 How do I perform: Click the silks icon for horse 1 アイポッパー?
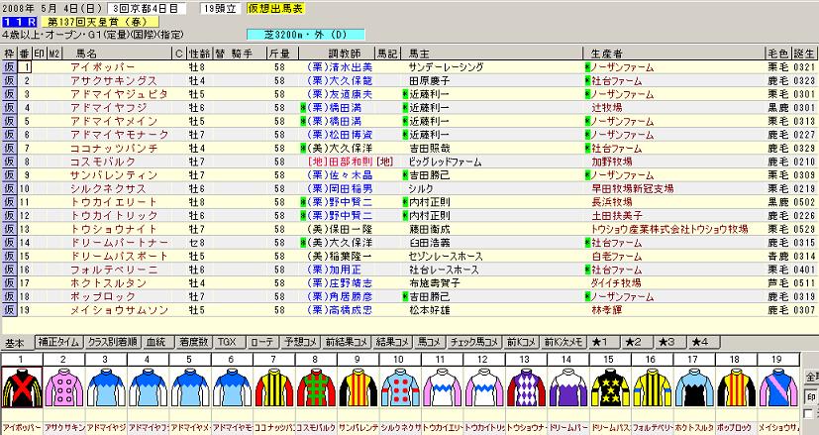(x=21, y=388)
